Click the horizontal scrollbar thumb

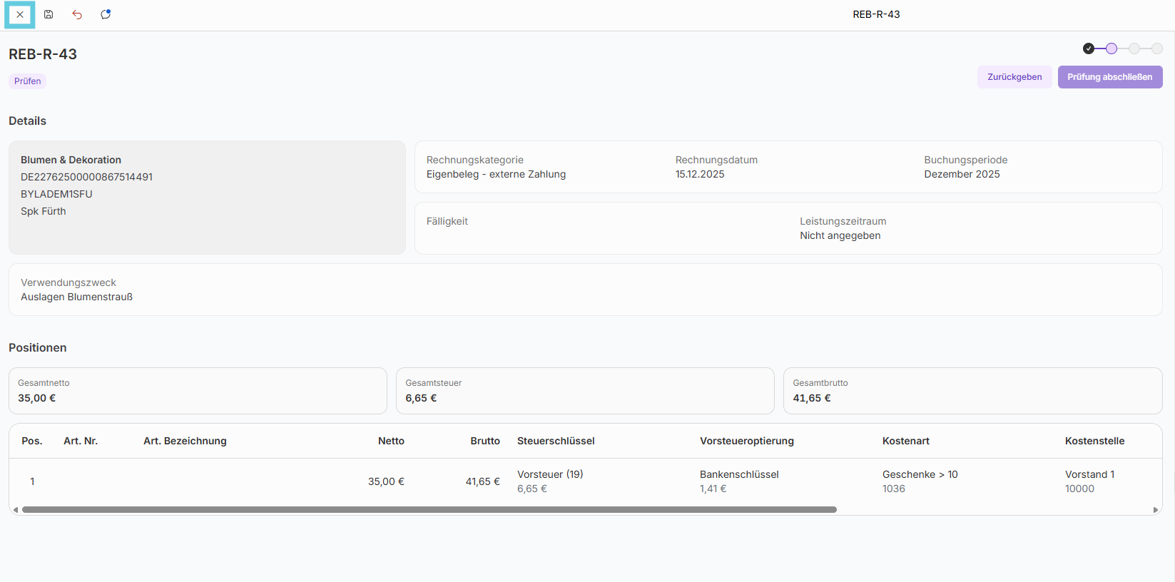point(428,510)
